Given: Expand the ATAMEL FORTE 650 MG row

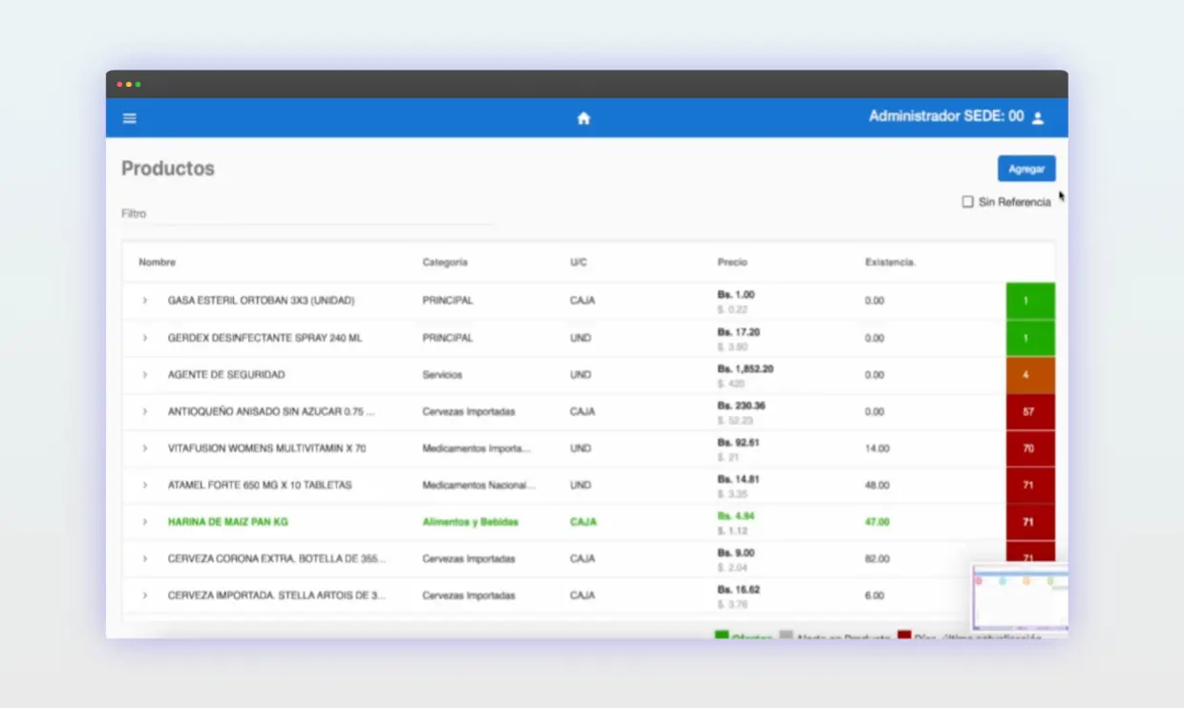Looking at the screenshot, I should [145, 485].
